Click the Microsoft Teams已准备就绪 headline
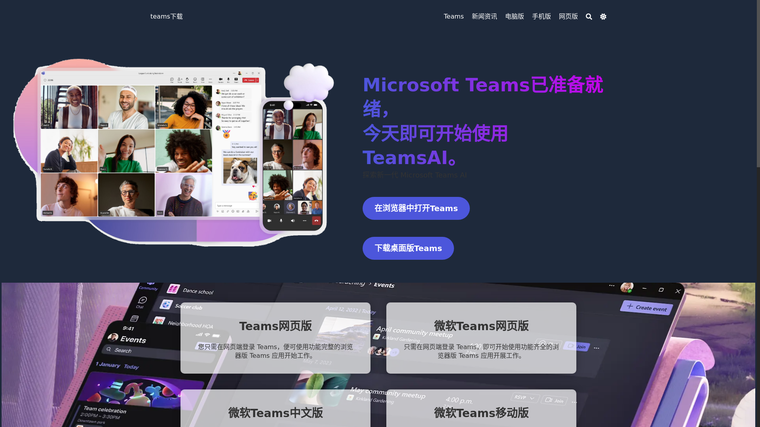 point(483,121)
